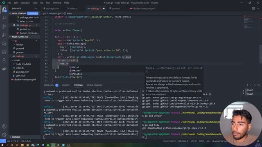Image resolution: width=262 pixels, height=147 pixels.
Task: Switch to the go.mod editor tab
Action: [x=115, y=9]
